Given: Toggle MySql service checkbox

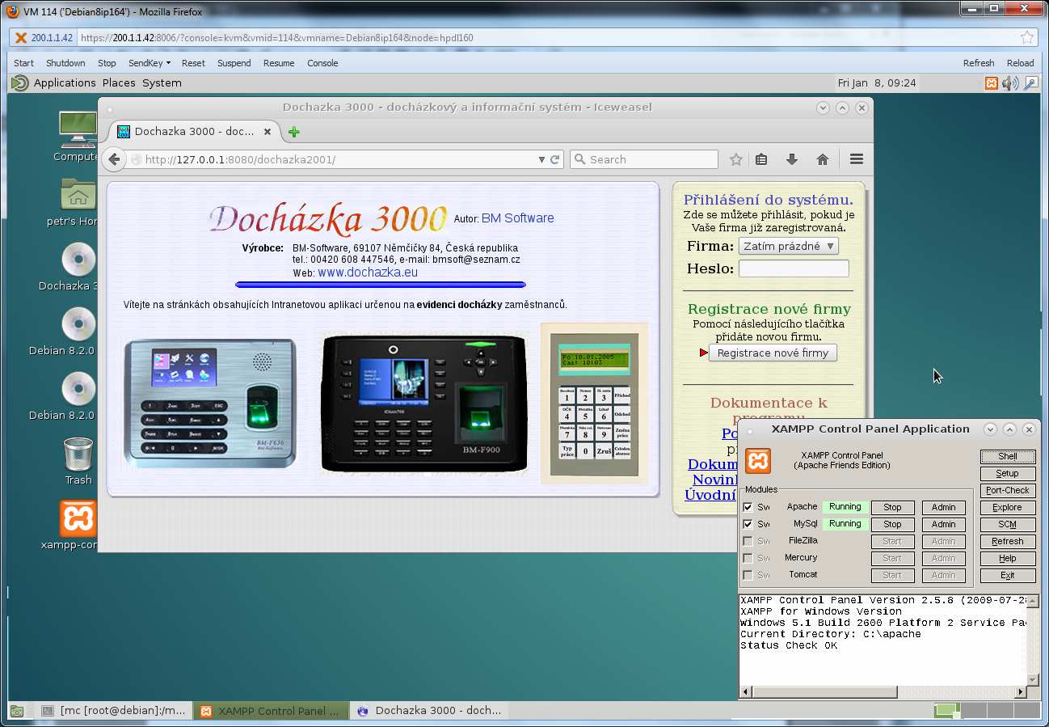Looking at the screenshot, I should pyautogui.click(x=748, y=524).
